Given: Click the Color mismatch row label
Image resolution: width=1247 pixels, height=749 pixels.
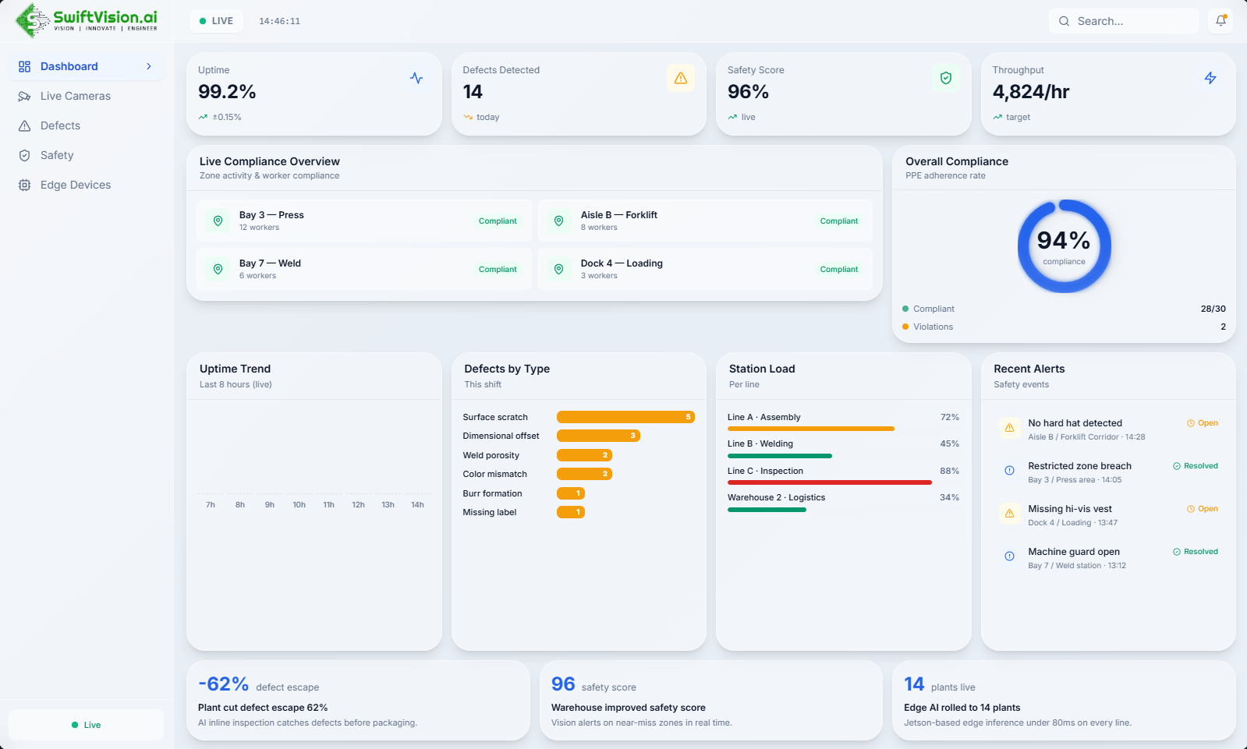Looking at the screenshot, I should pyautogui.click(x=494, y=474).
